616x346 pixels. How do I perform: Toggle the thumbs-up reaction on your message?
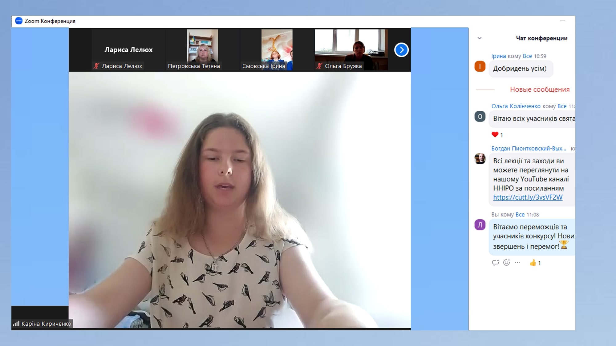tap(535, 263)
